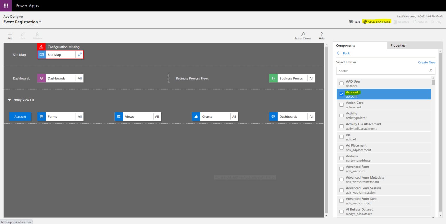Select the Components tab

(345, 45)
